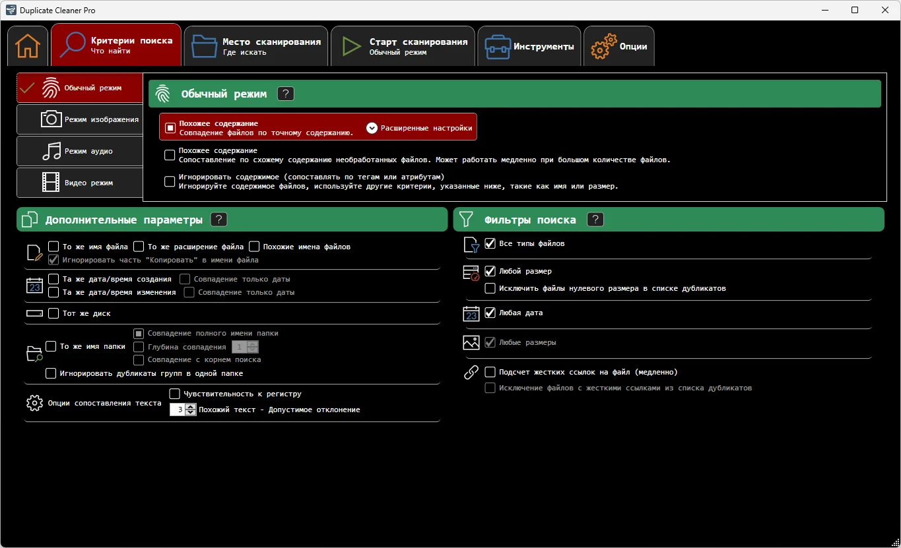901x548 pixels.
Task: Select Режим изображения camera mode
Action: pyautogui.click(x=80, y=119)
